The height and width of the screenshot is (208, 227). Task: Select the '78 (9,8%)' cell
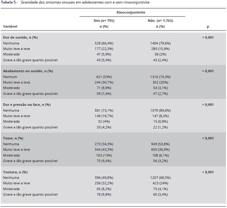(104, 194)
